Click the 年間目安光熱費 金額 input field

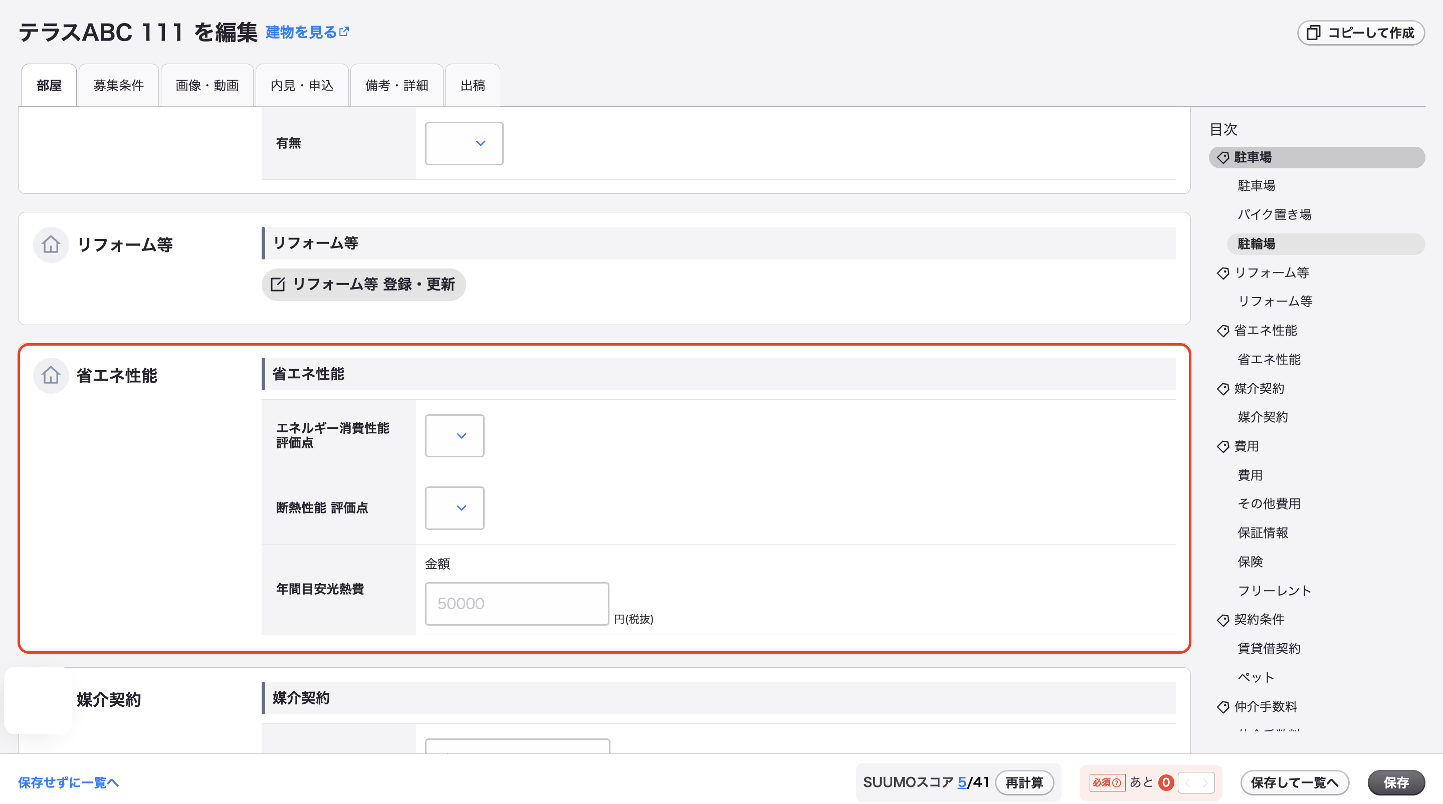[516, 603]
